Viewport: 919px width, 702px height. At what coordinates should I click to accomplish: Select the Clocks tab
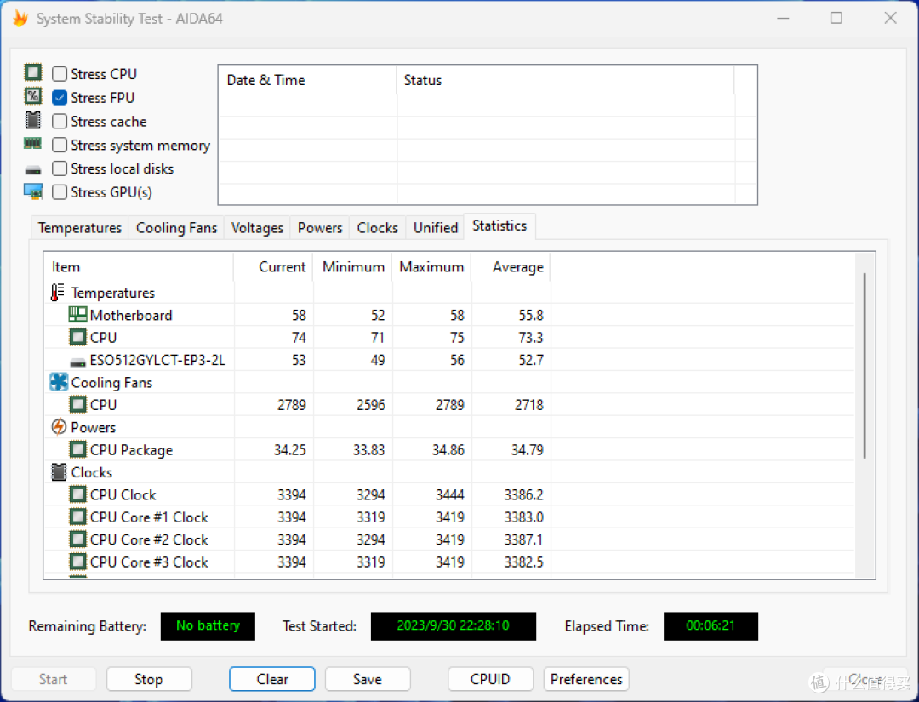click(x=378, y=228)
